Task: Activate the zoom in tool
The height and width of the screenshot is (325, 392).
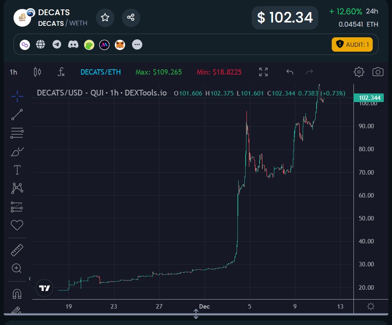Action: [17, 268]
